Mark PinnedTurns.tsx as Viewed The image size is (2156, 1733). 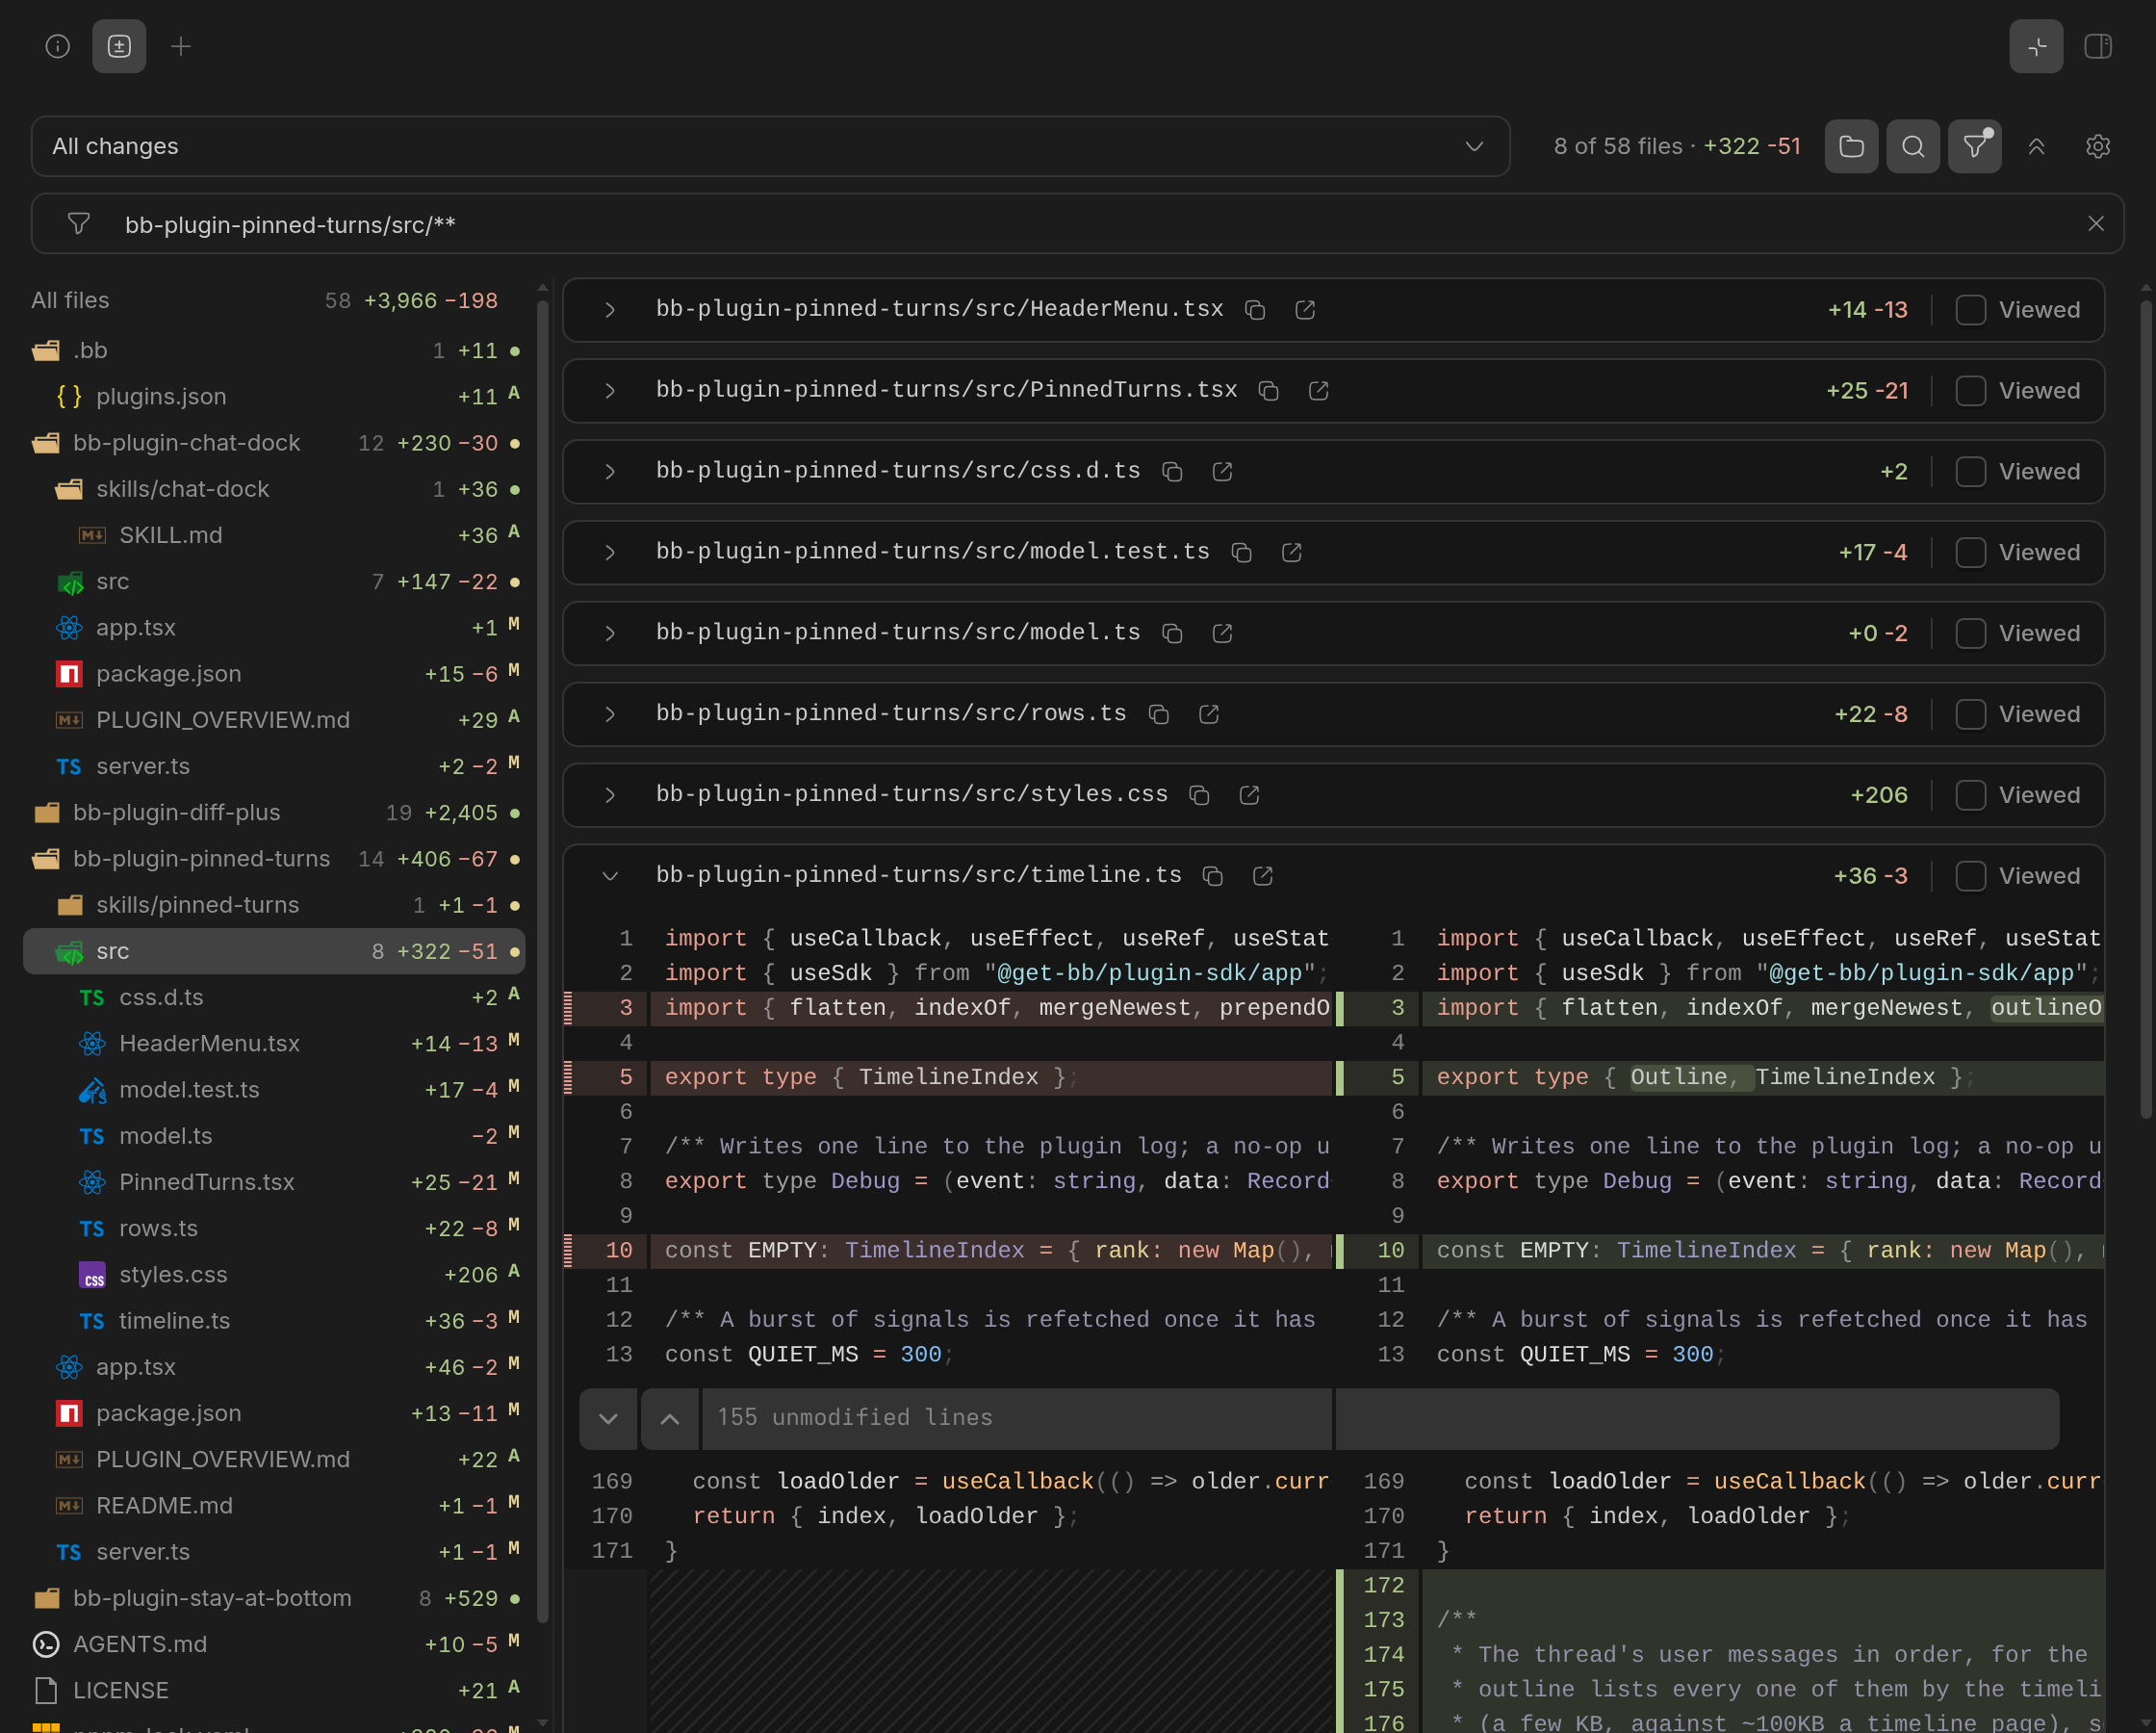[1970, 391]
